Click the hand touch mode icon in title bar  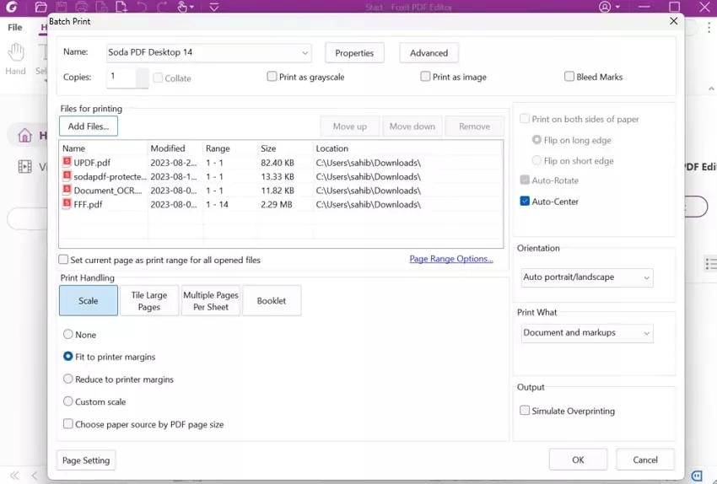click(x=182, y=7)
